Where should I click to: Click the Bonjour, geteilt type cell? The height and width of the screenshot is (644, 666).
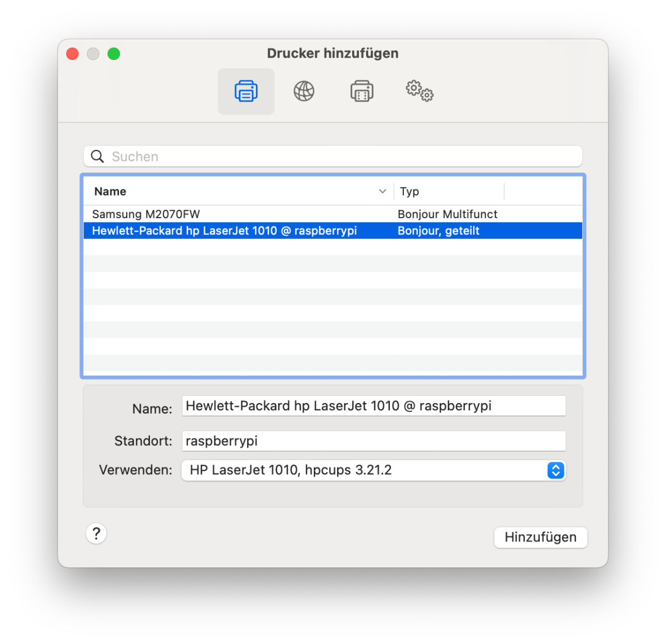[438, 230]
